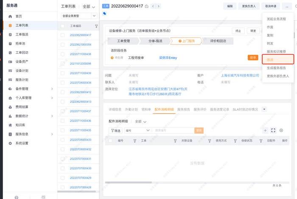Expand 数据统计 submenu chevron
Viewport: 297px width, 199px height.
[x=52, y=116]
